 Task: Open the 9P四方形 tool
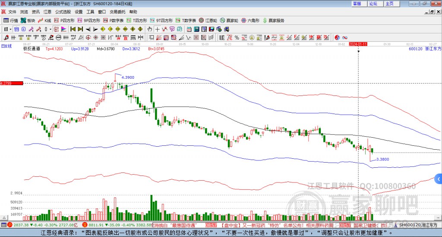tap(89, 21)
